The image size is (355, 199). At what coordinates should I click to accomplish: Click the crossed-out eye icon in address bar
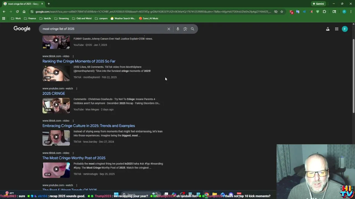(276, 12)
